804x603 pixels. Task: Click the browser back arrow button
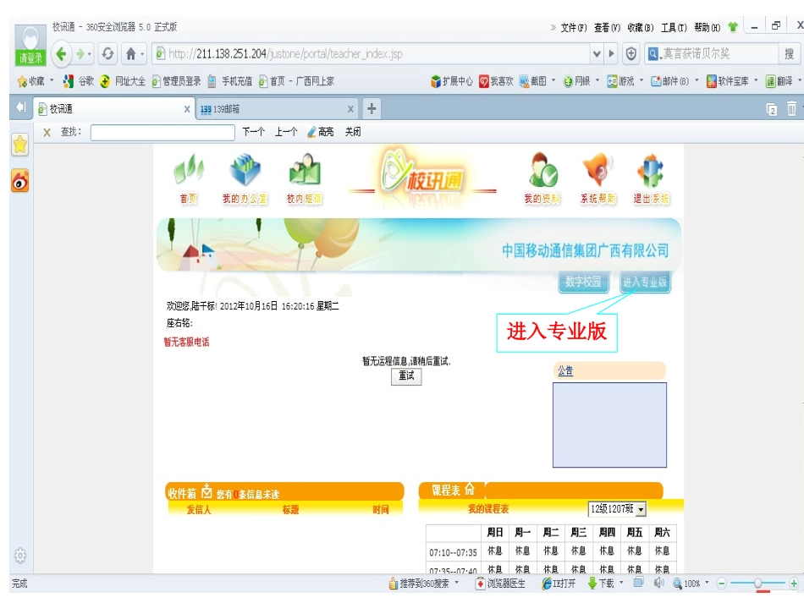[62, 54]
